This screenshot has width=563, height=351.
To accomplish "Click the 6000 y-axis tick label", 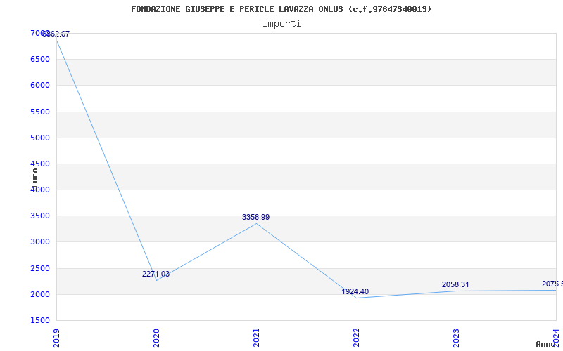I will pos(40,85).
